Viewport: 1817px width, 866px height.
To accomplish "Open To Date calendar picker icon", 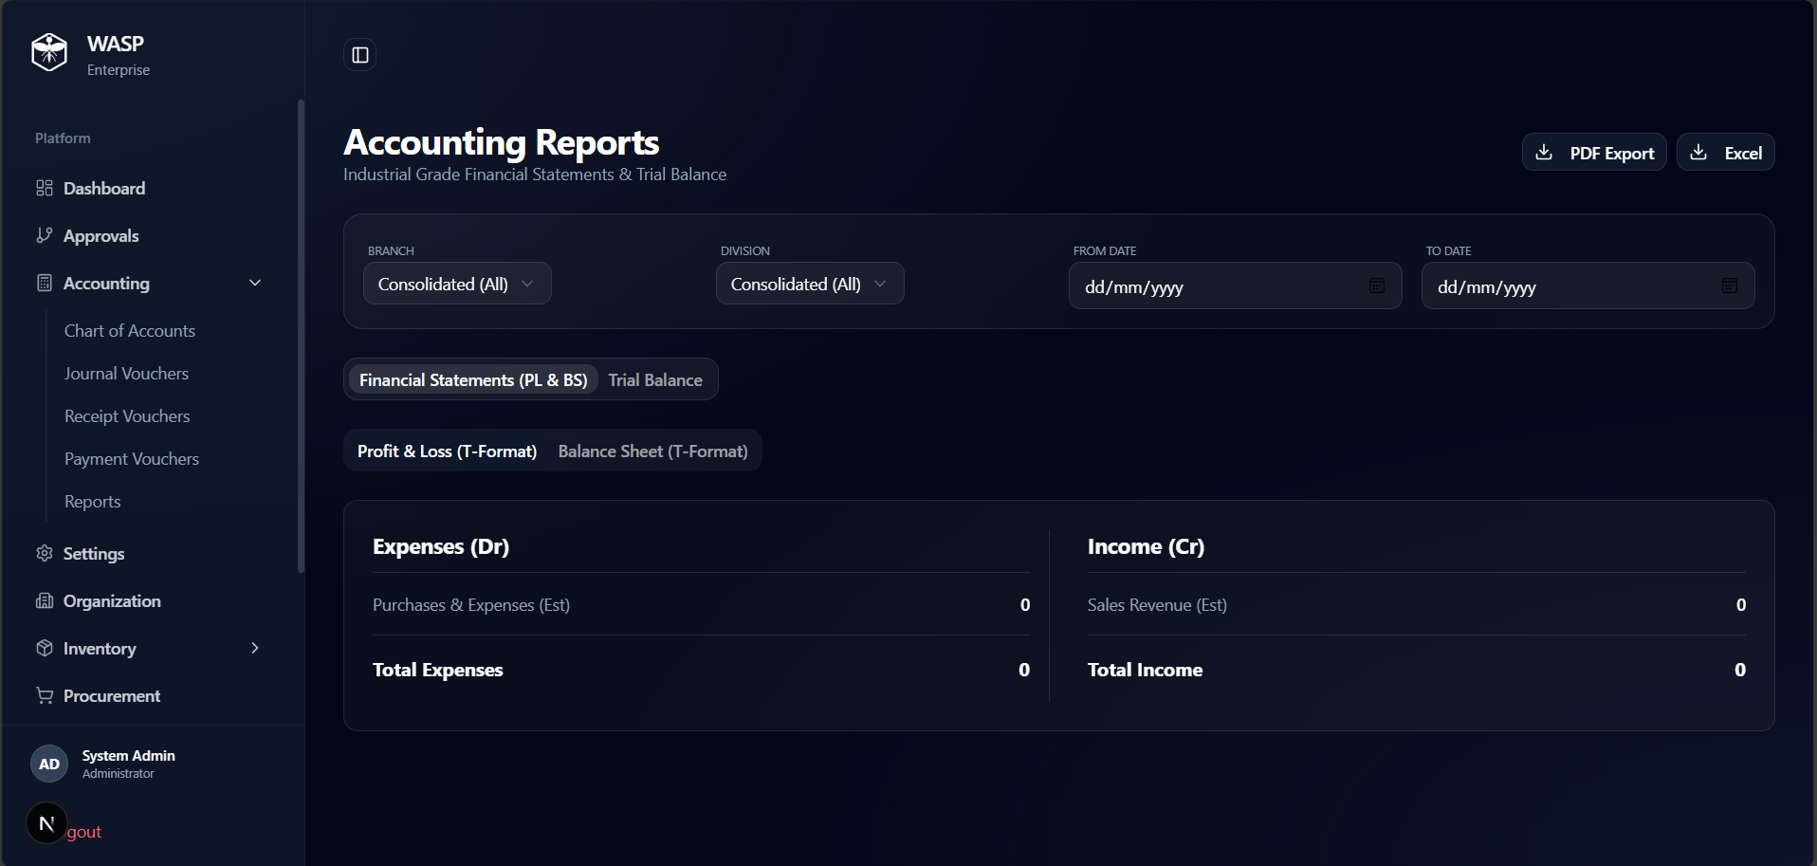I will [1729, 286].
